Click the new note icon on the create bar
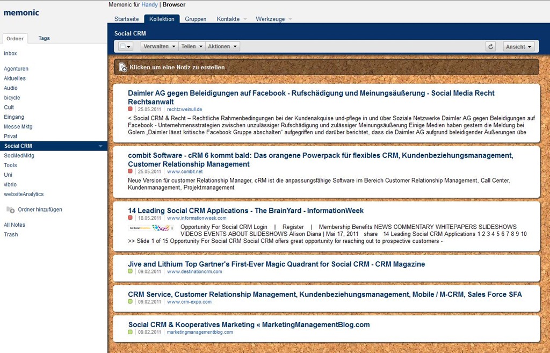 (x=123, y=68)
